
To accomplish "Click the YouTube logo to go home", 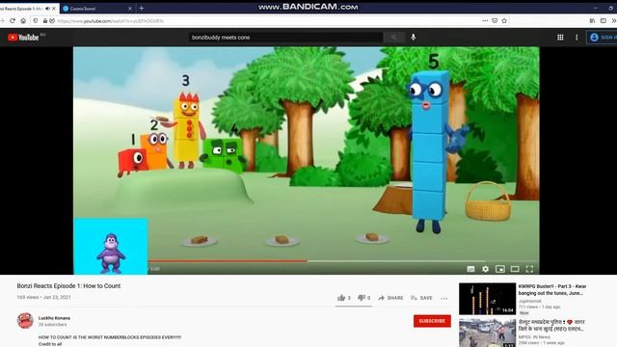I will tap(23, 38).
